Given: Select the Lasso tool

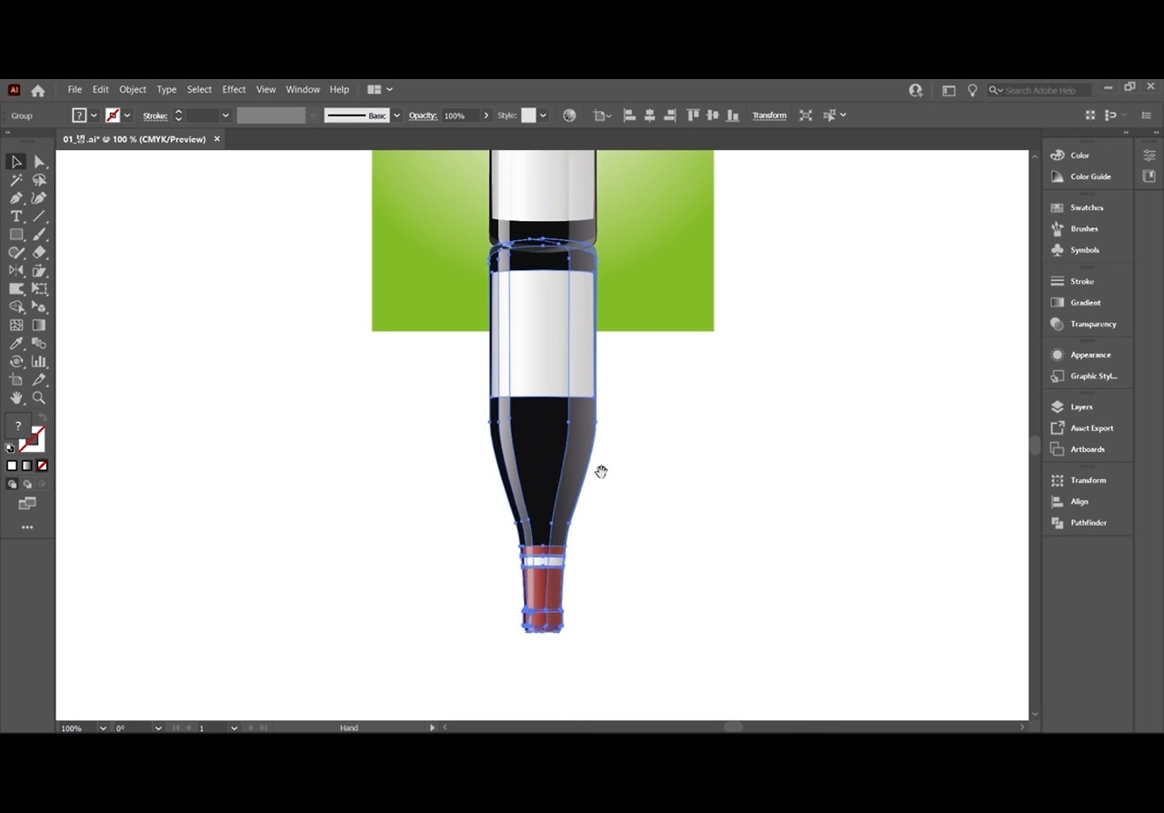Looking at the screenshot, I should coord(39,180).
